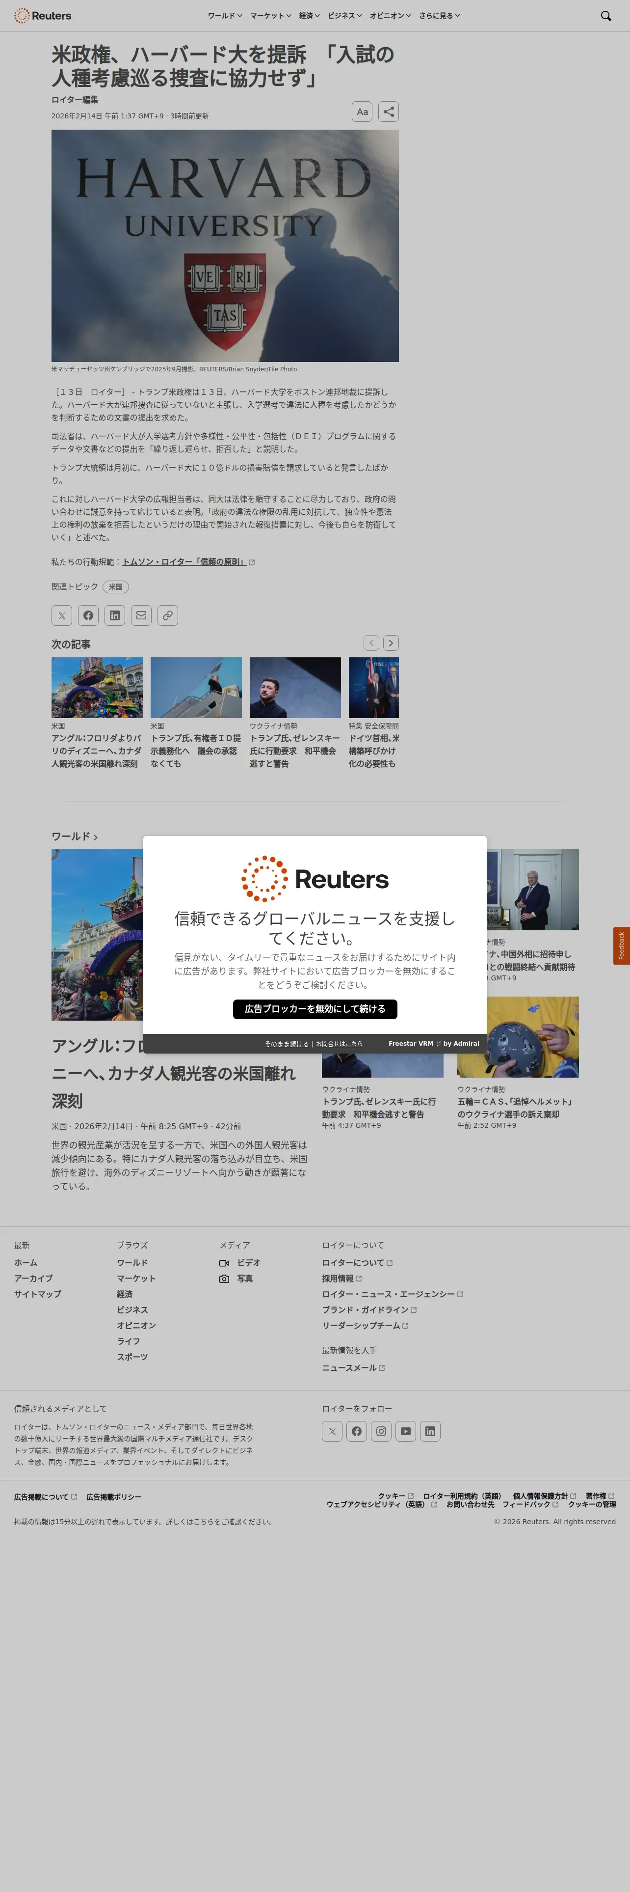Open ブランド・ガイドライン footer link
Screen dimensions: 630x1892
(369, 1310)
